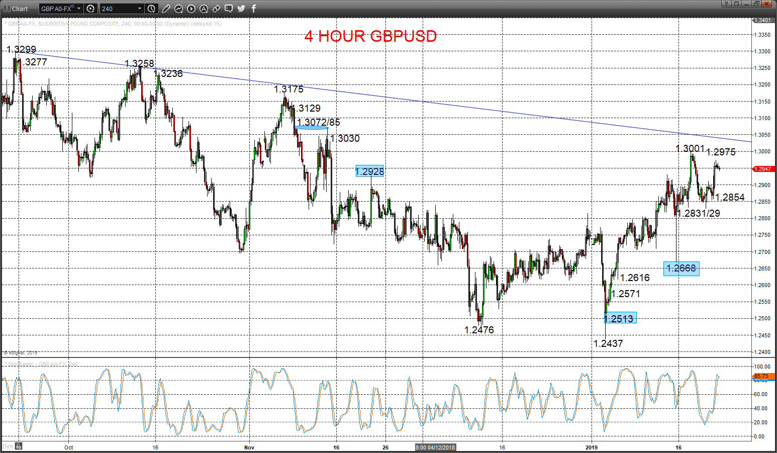The image size is (777, 453).
Task: Toggle the scale lock icon beside Dyn
Action: click(18, 446)
